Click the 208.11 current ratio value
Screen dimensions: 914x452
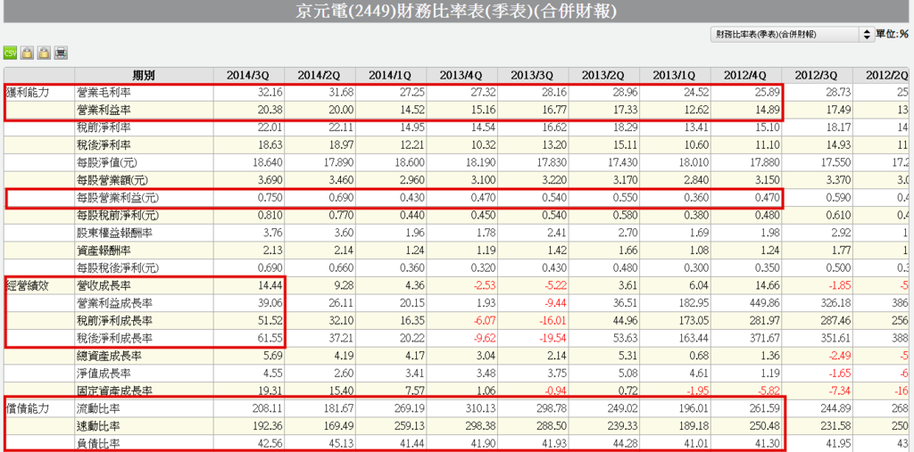click(x=269, y=408)
